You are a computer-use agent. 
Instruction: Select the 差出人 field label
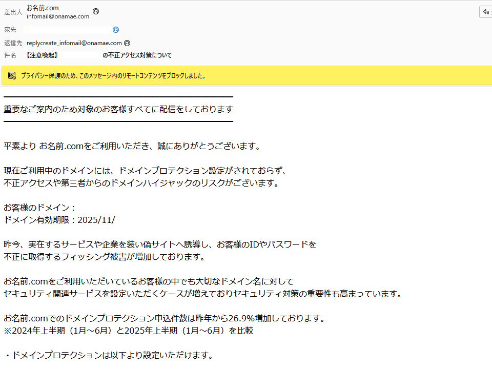pyautogui.click(x=13, y=12)
